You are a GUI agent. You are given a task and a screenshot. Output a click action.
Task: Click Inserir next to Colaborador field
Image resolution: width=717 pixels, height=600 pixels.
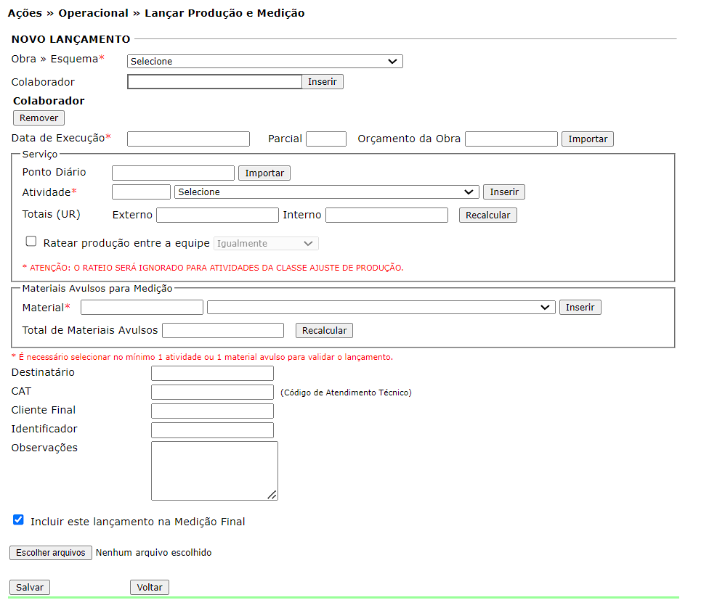[x=322, y=82]
